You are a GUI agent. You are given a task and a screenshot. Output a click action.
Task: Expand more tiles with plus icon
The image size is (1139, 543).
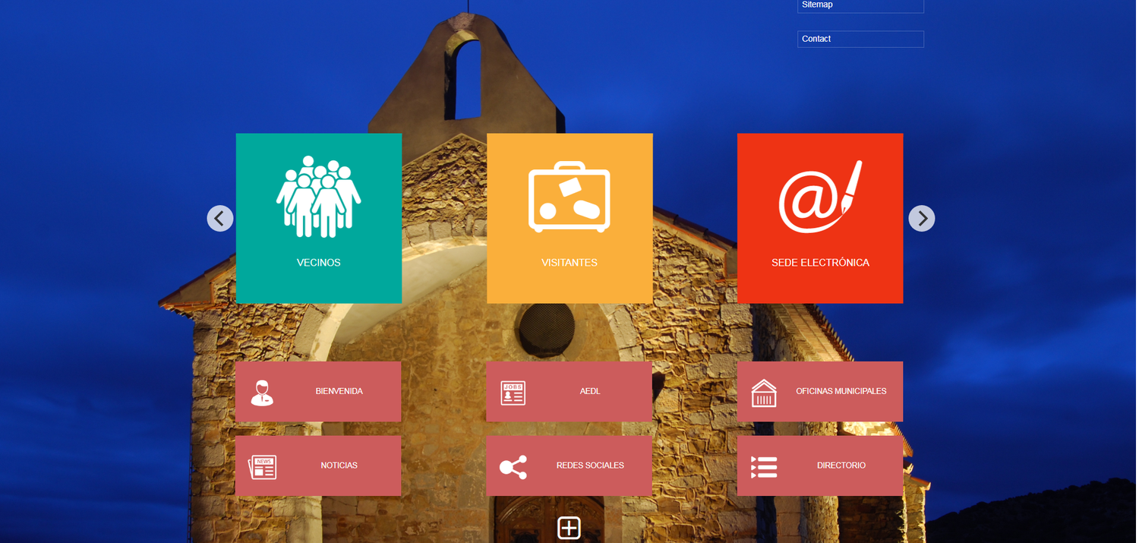[x=569, y=528]
